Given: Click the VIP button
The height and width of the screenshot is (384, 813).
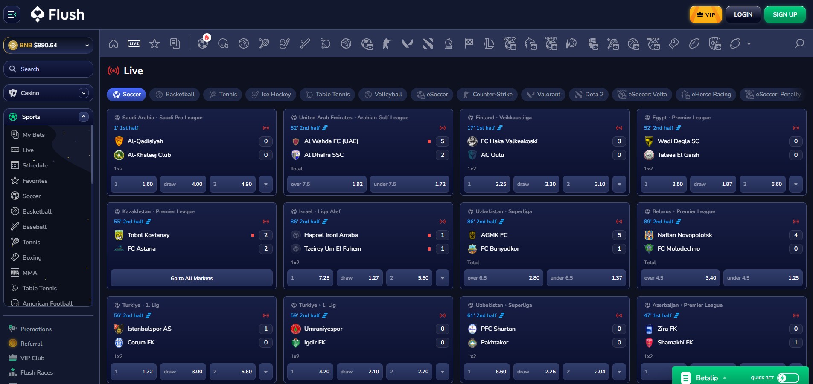Looking at the screenshot, I should 706,14.
